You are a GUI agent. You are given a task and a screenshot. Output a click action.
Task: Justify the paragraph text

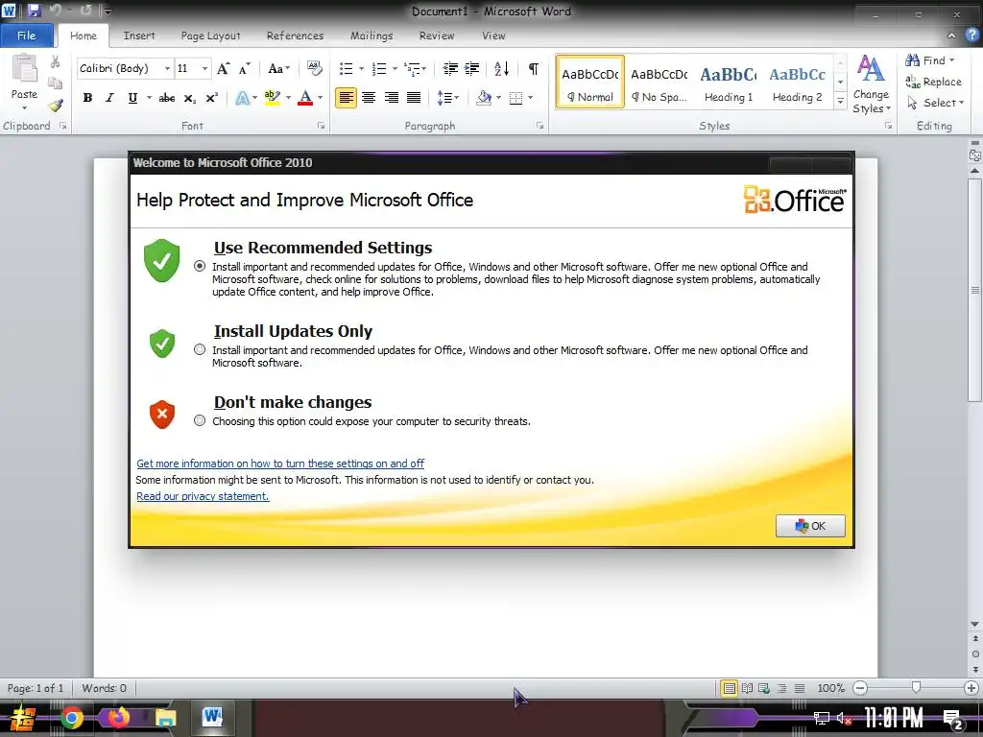click(x=414, y=98)
